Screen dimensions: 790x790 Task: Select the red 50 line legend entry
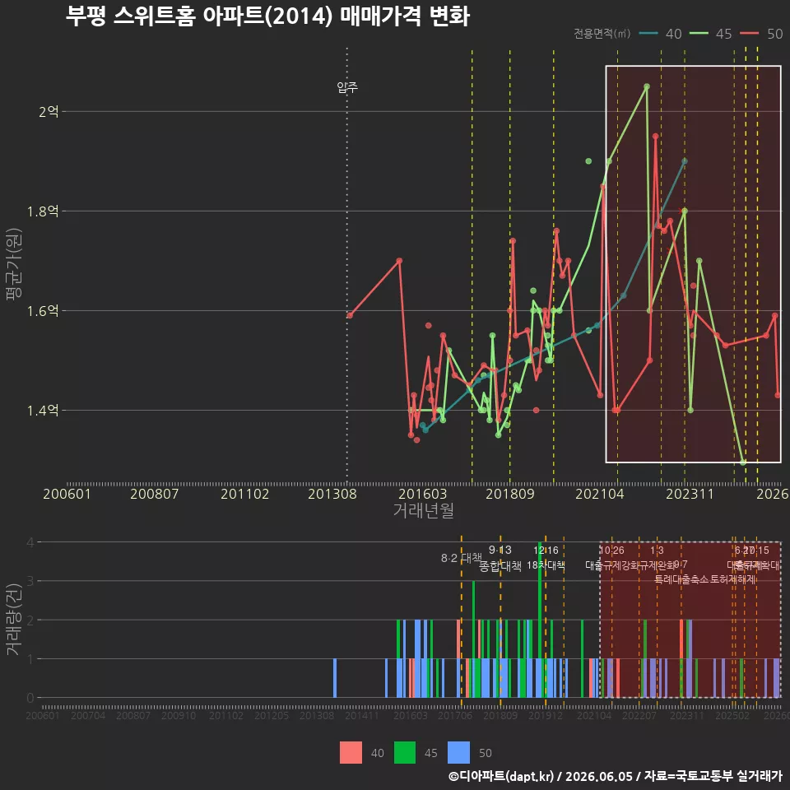(761, 33)
